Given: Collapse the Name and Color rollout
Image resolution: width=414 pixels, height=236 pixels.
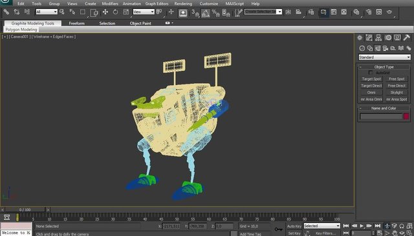Looking at the screenshot, I should point(384,108).
